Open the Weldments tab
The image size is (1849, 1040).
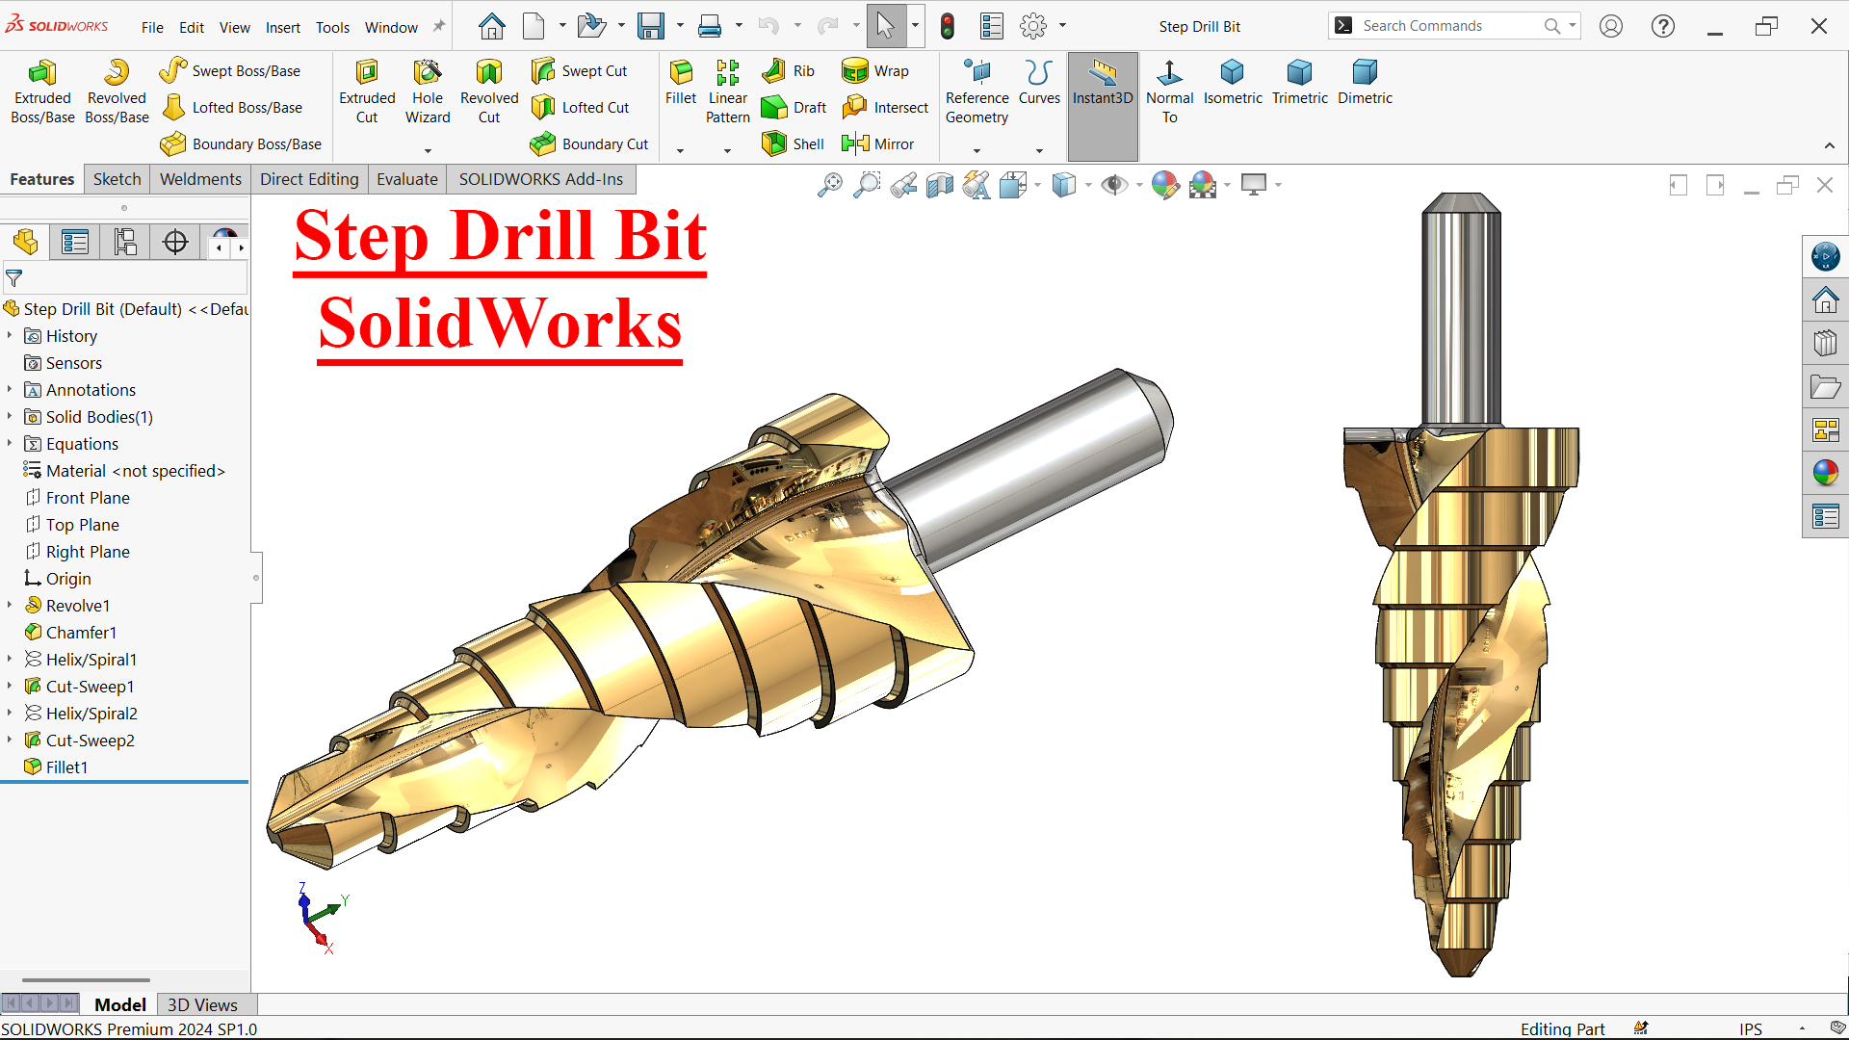tap(200, 179)
